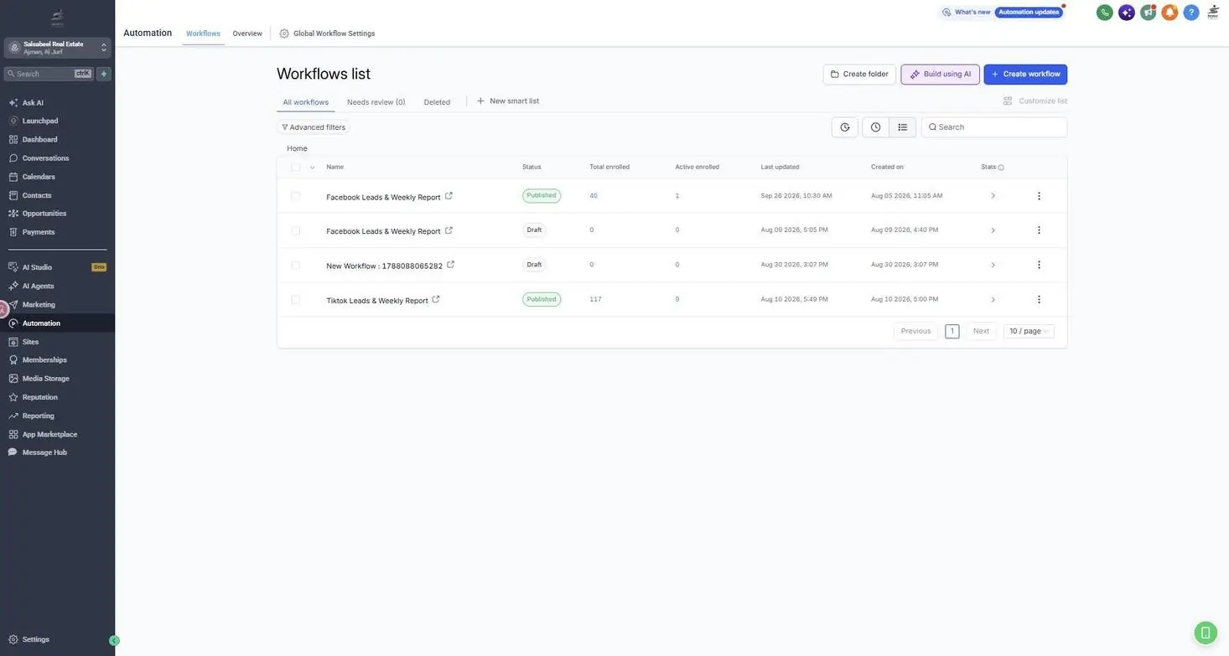Open Advanced filters
The image size is (1229, 656).
pyautogui.click(x=314, y=127)
